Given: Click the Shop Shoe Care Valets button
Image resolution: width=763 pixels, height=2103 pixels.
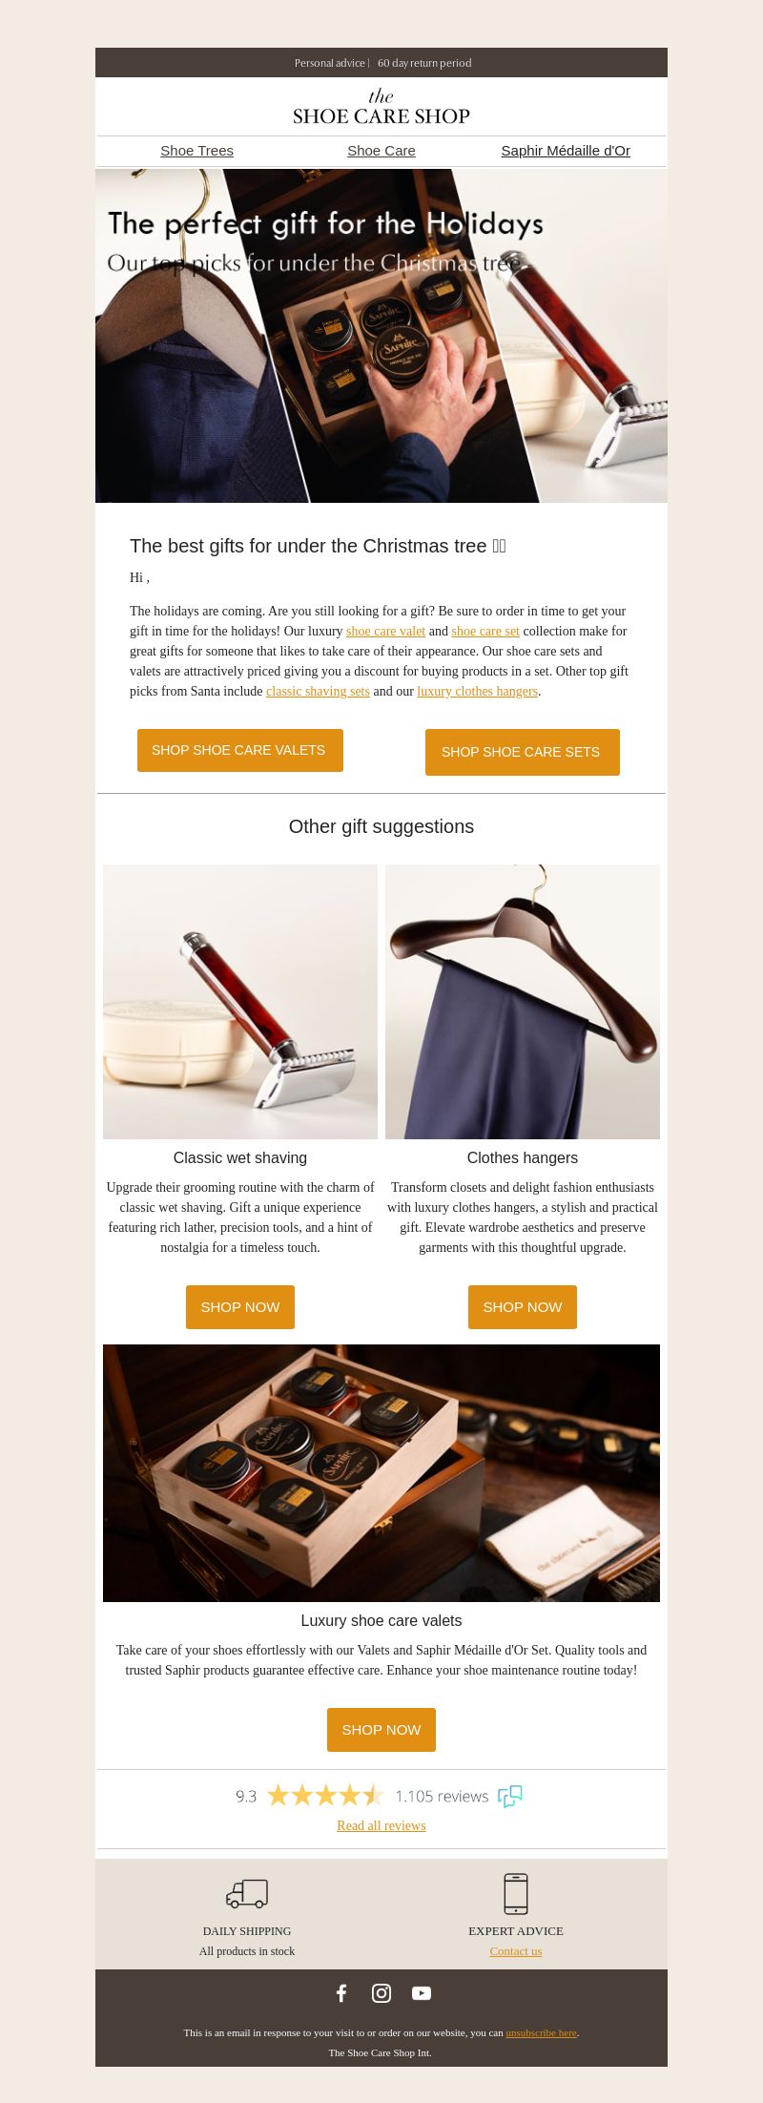Looking at the screenshot, I should (x=240, y=751).
